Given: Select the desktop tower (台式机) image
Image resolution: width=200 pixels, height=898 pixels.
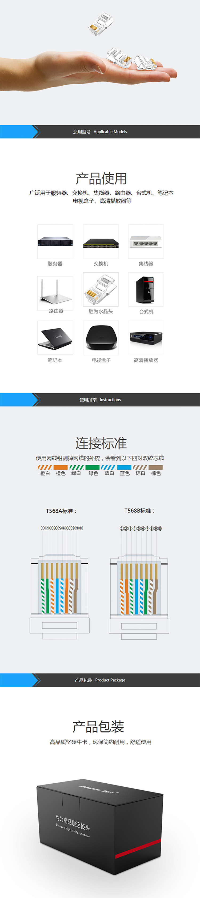Looking at the screenshot, I should click(x=146, y=289).
